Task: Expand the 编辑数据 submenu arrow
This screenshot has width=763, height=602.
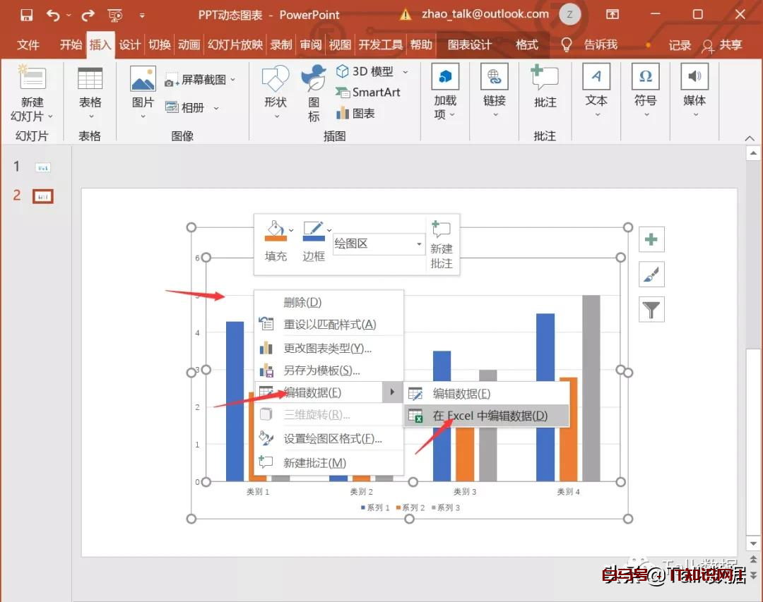Action: point(394,392)
